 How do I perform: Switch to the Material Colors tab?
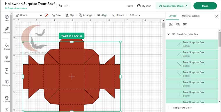coord(191,16)
